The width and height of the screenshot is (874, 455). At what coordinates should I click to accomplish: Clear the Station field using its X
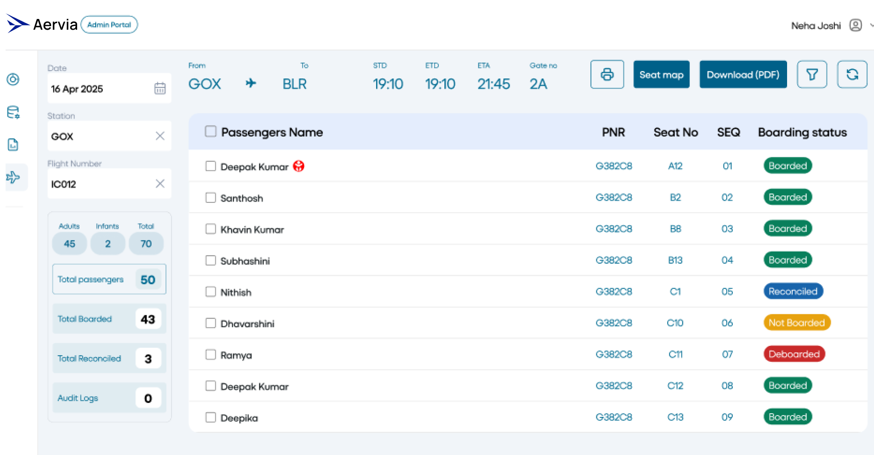[x=160, y=136]
